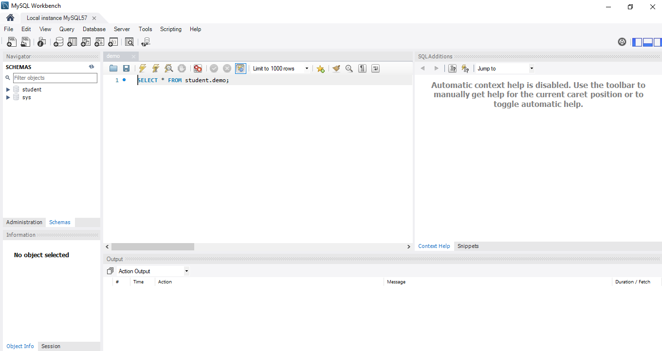Reconnect to DBMS icon

[146, 42]
